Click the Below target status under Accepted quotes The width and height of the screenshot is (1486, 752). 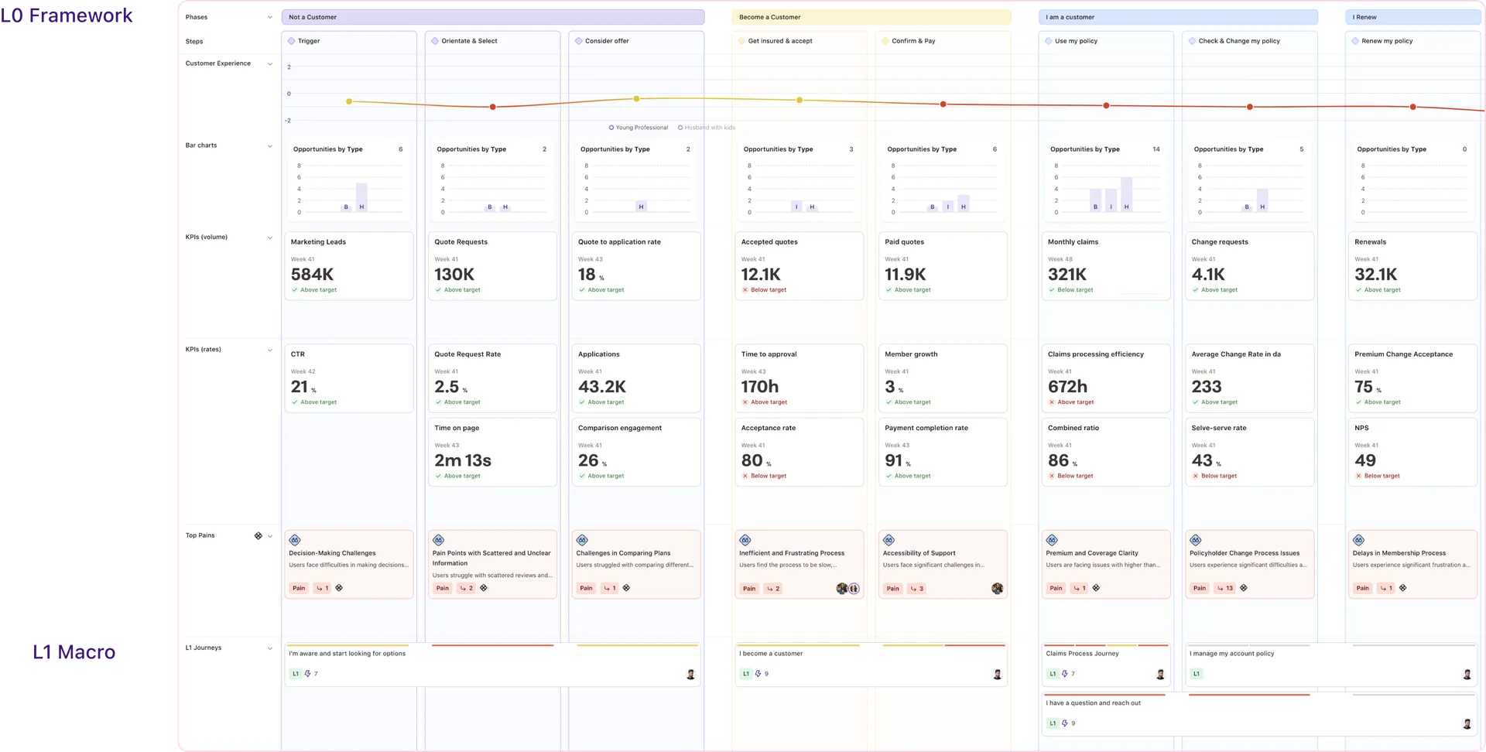tap(764, 290)
